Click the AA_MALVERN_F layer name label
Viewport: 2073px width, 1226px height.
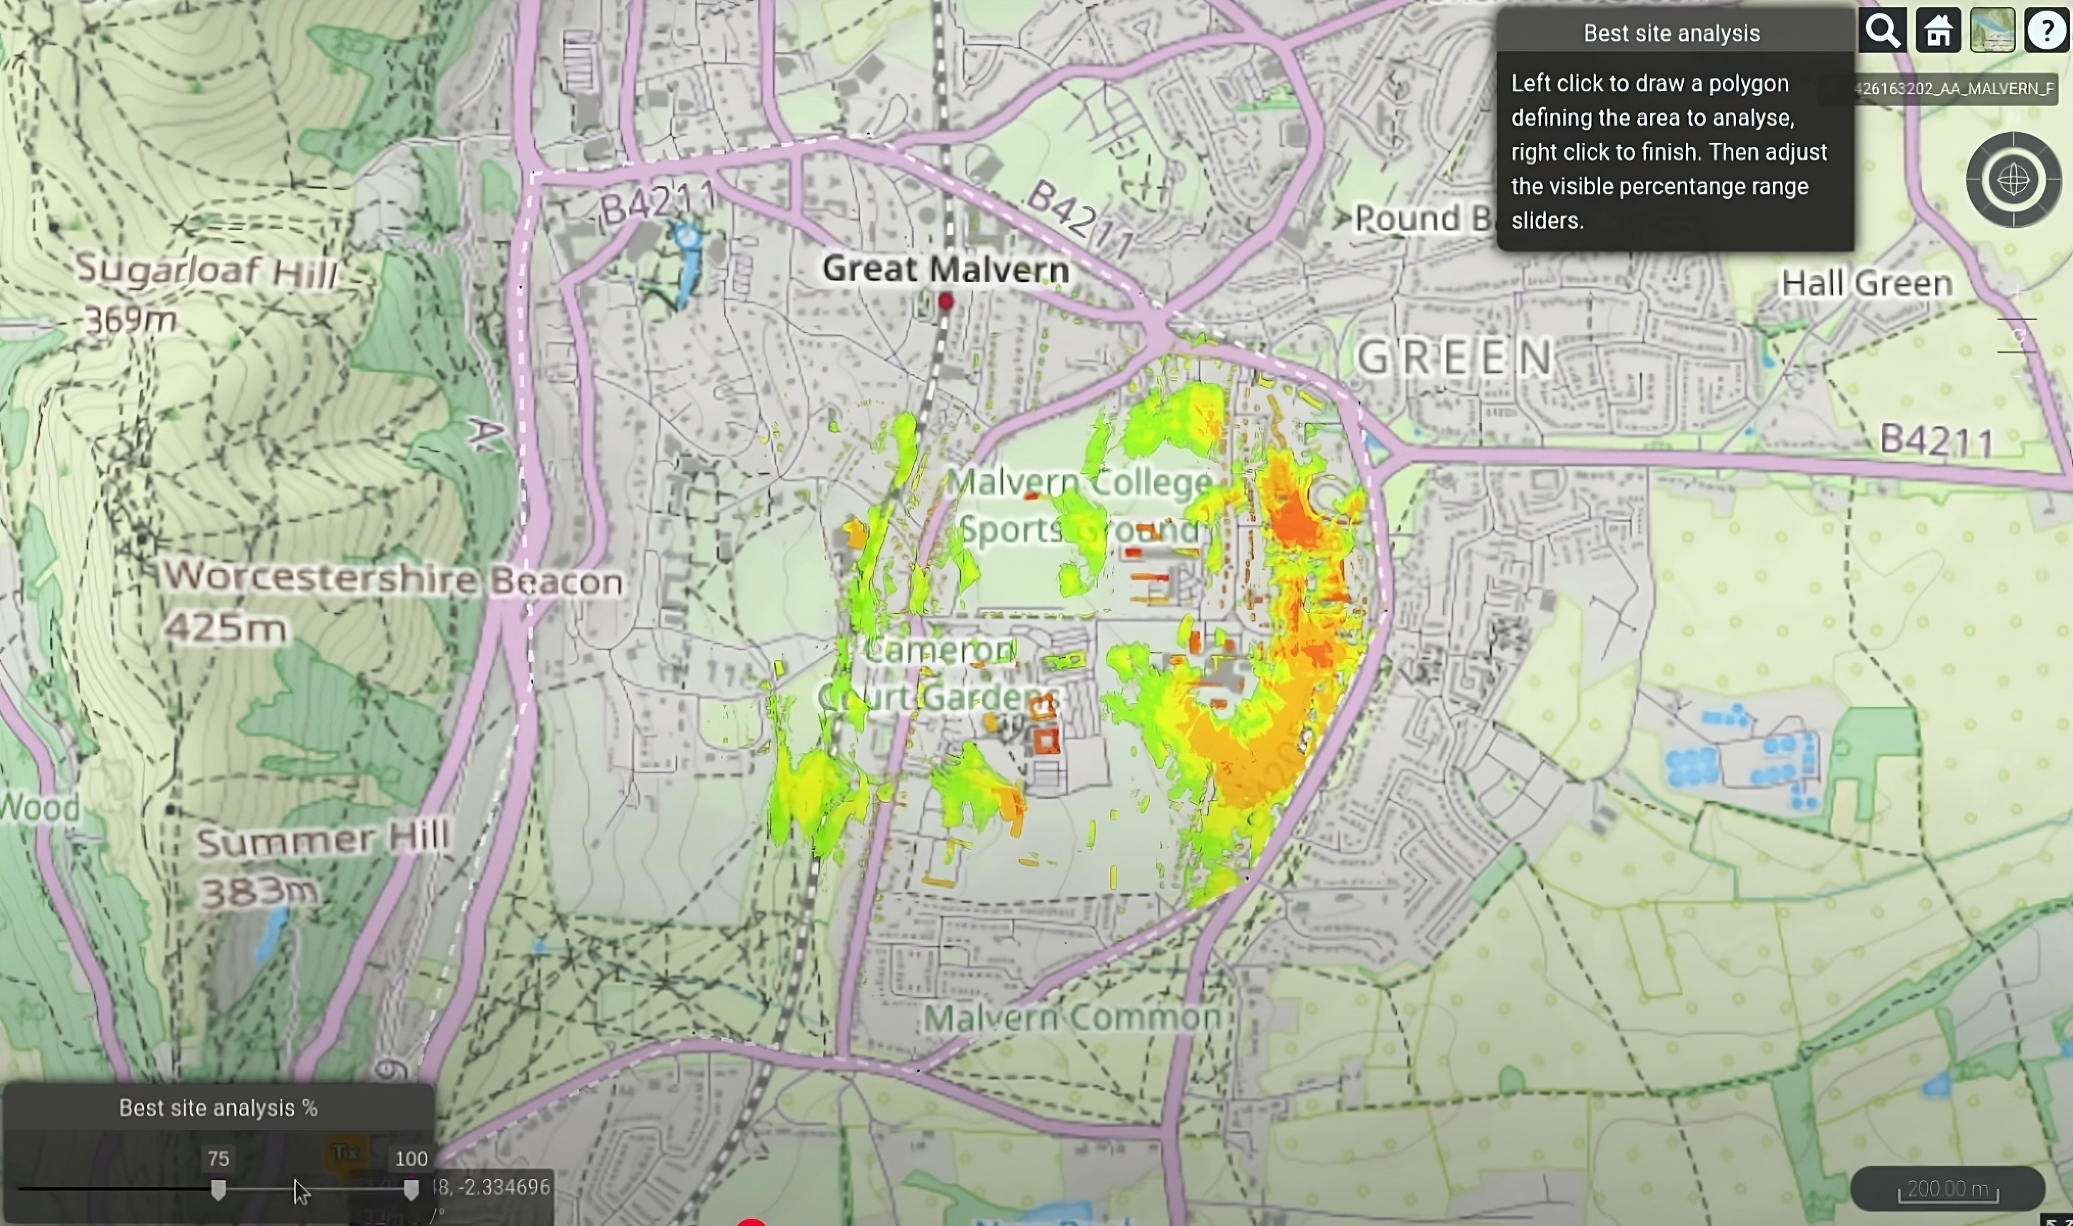coord(1956,89)
